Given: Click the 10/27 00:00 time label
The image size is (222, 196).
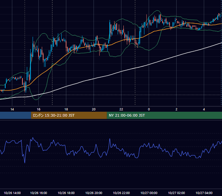Looking at the screenshot, I should point(149,193).
